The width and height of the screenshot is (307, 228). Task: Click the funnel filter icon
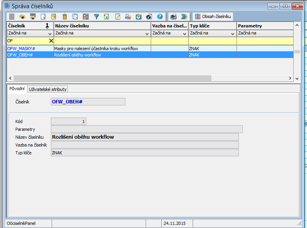pos(96,17)
